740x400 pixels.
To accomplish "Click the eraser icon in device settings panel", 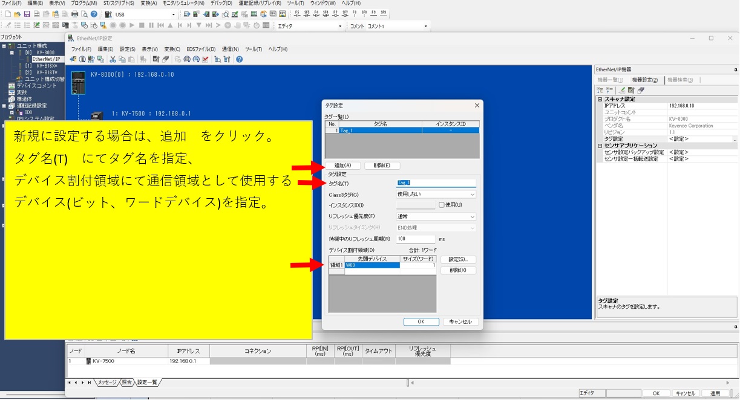I will pyautogui.click(x=641, y=90).
